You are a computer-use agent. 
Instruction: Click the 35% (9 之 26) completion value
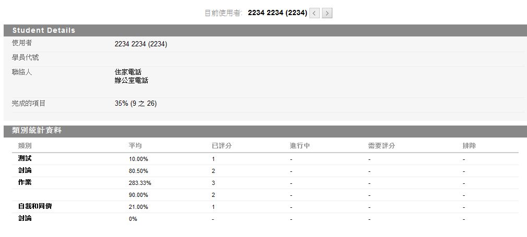[136, 104]
